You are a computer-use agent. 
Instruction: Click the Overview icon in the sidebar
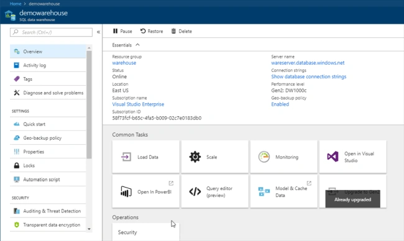pyautogui.click(x=17, y=51)
